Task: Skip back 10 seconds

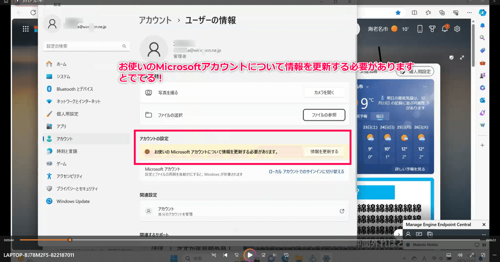Action: pos(237,255)
